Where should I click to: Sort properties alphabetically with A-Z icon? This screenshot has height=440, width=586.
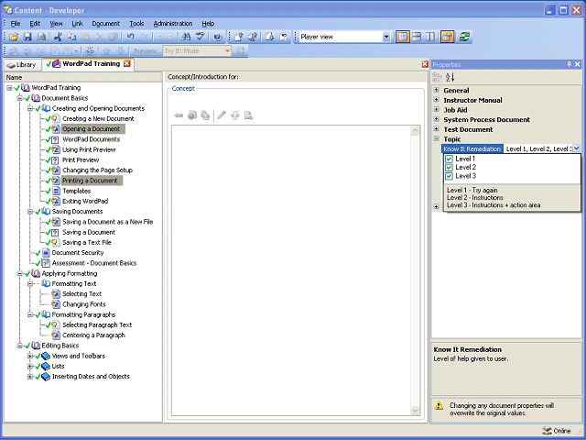coord(450,77)
